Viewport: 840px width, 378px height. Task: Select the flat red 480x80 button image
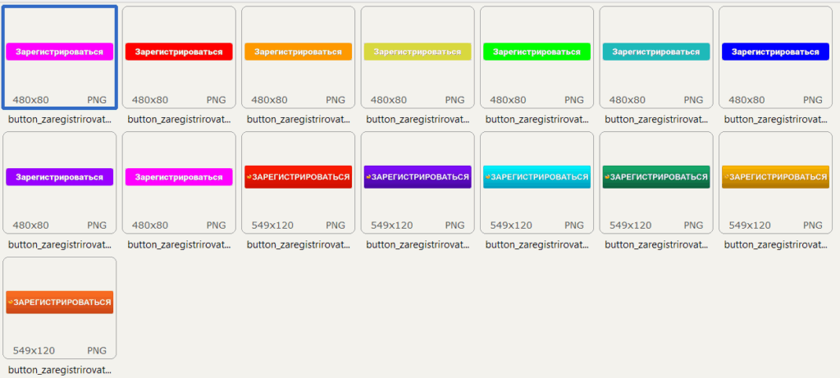179,52
